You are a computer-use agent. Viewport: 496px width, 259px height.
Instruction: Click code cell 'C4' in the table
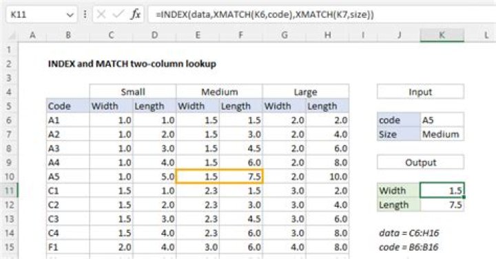(68, 233)
